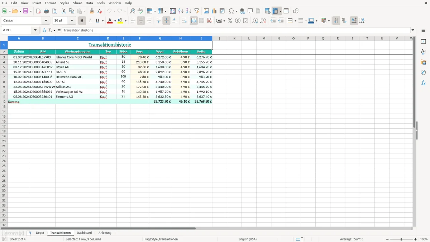The height and width of the screenshot is (242, 430).
Task: Toggle Bold formatting off
Action: (x=82, y=21)
